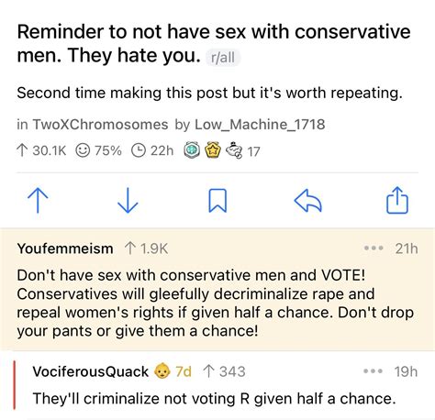Open the TwoXChromosomes subreddit link
The height and width of the screenshot is (420, 435).
[x=100, y=125]
